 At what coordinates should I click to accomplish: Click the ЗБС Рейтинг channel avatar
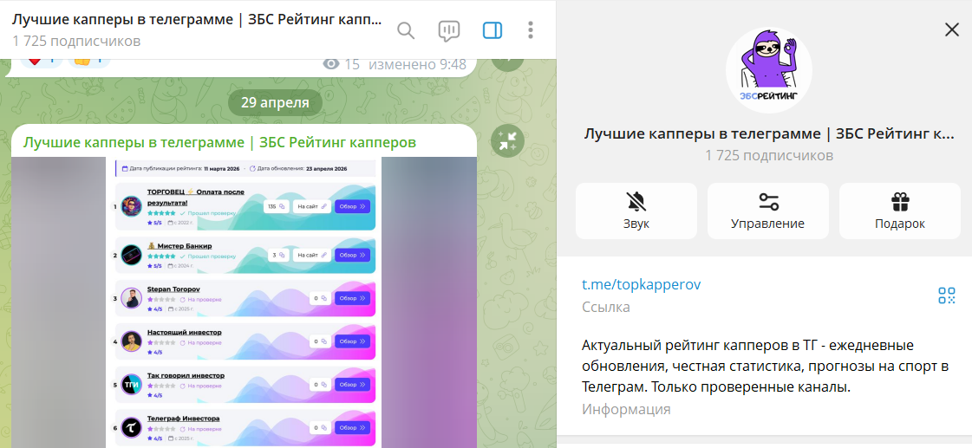(769, 70)
